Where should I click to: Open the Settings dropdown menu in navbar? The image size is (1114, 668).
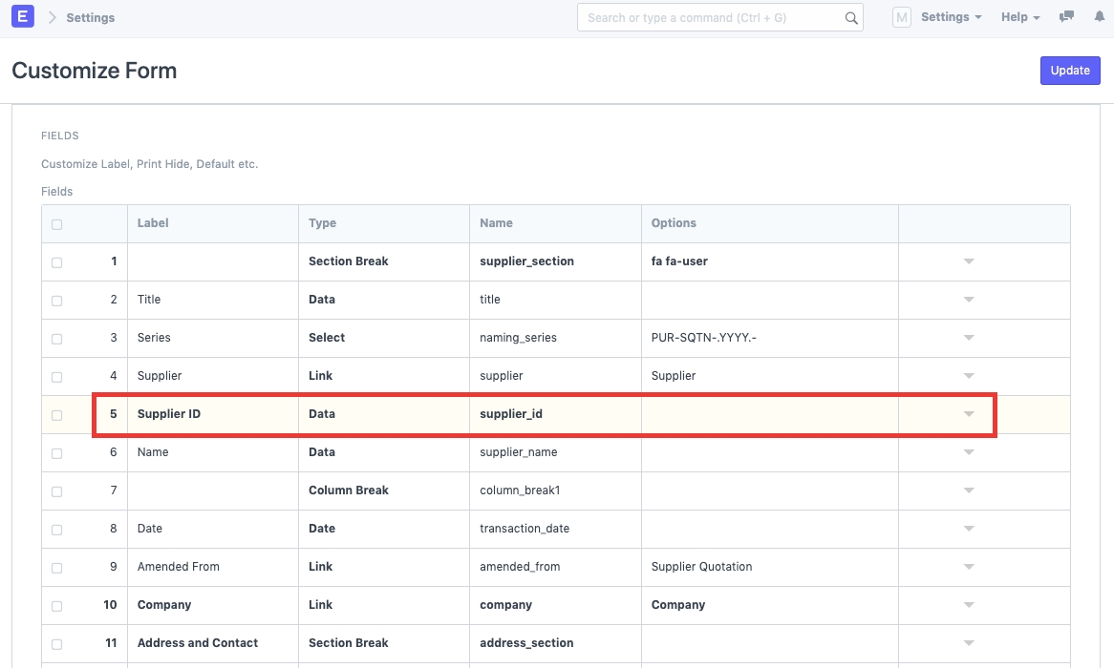tap(951, 17)
